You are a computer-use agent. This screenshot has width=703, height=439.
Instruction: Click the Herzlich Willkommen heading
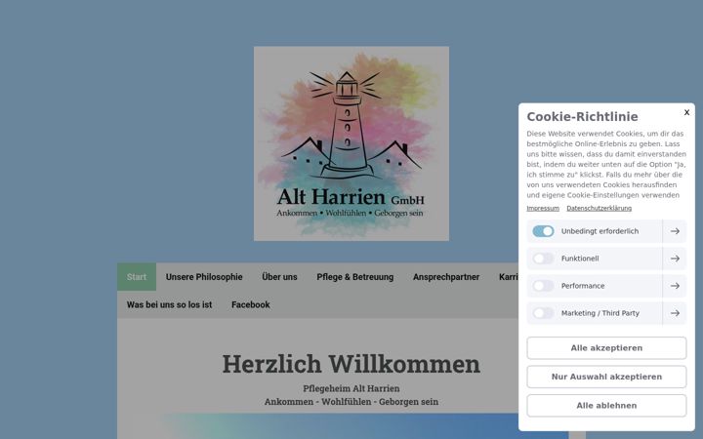click(x=351, y=364)
